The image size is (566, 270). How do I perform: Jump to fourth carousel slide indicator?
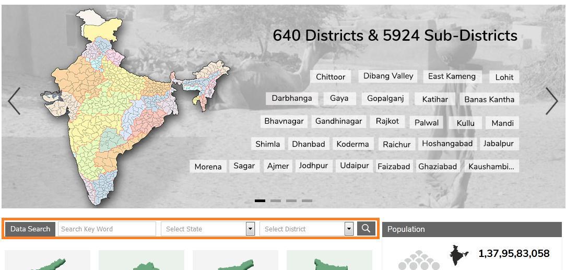(307, 201)
